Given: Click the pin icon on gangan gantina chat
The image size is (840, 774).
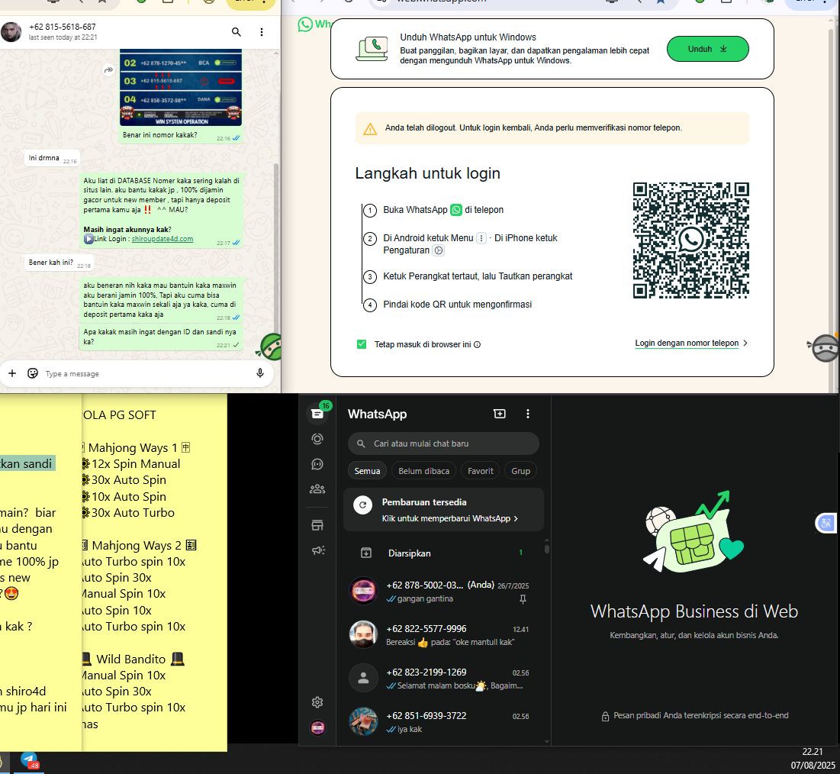Looking at the screenshot, I should 523,599.
